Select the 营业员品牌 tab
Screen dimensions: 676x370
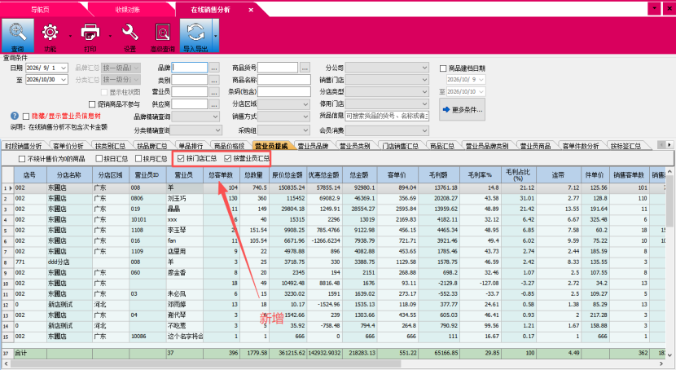click(x=313, y=146)
